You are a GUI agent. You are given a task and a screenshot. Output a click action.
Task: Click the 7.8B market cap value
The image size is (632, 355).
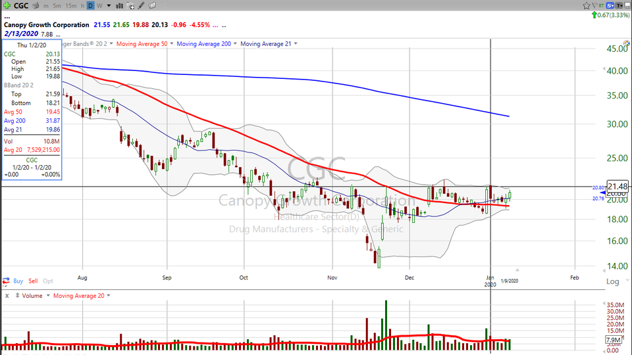[x=47, y=34]
